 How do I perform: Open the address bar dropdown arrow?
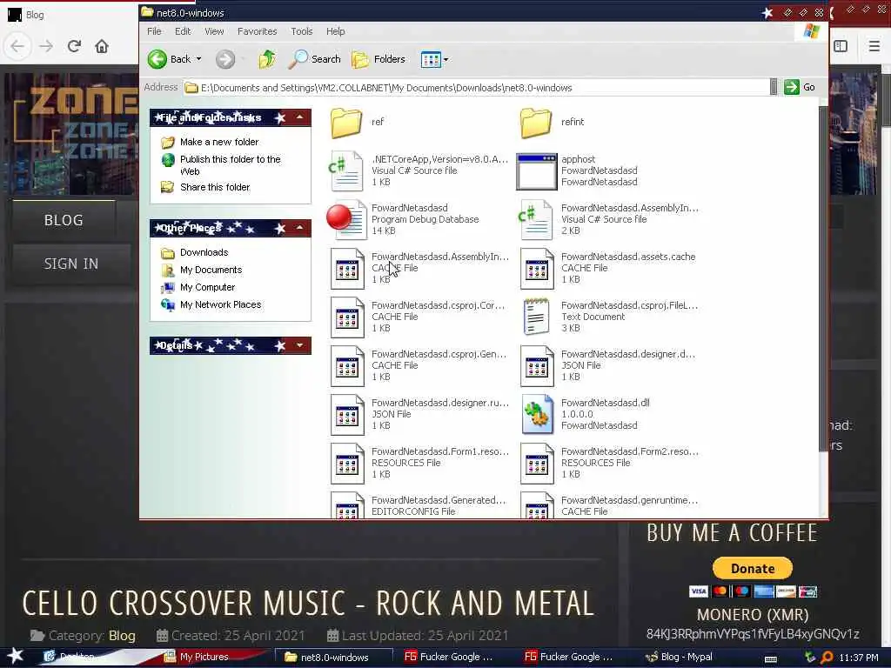774,87
